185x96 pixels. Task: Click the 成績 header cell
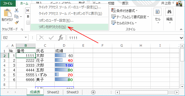pos(64,51)
